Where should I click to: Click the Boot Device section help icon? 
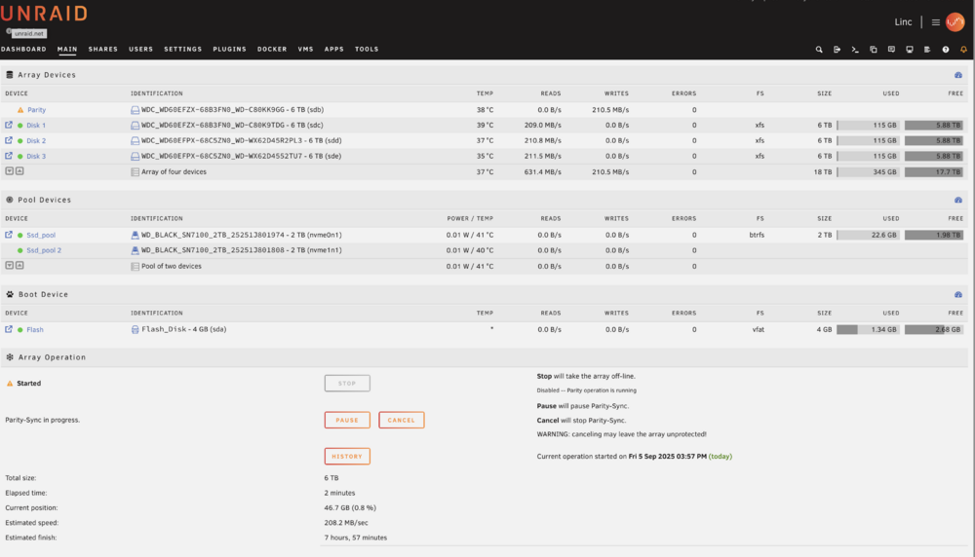[958, 295]
